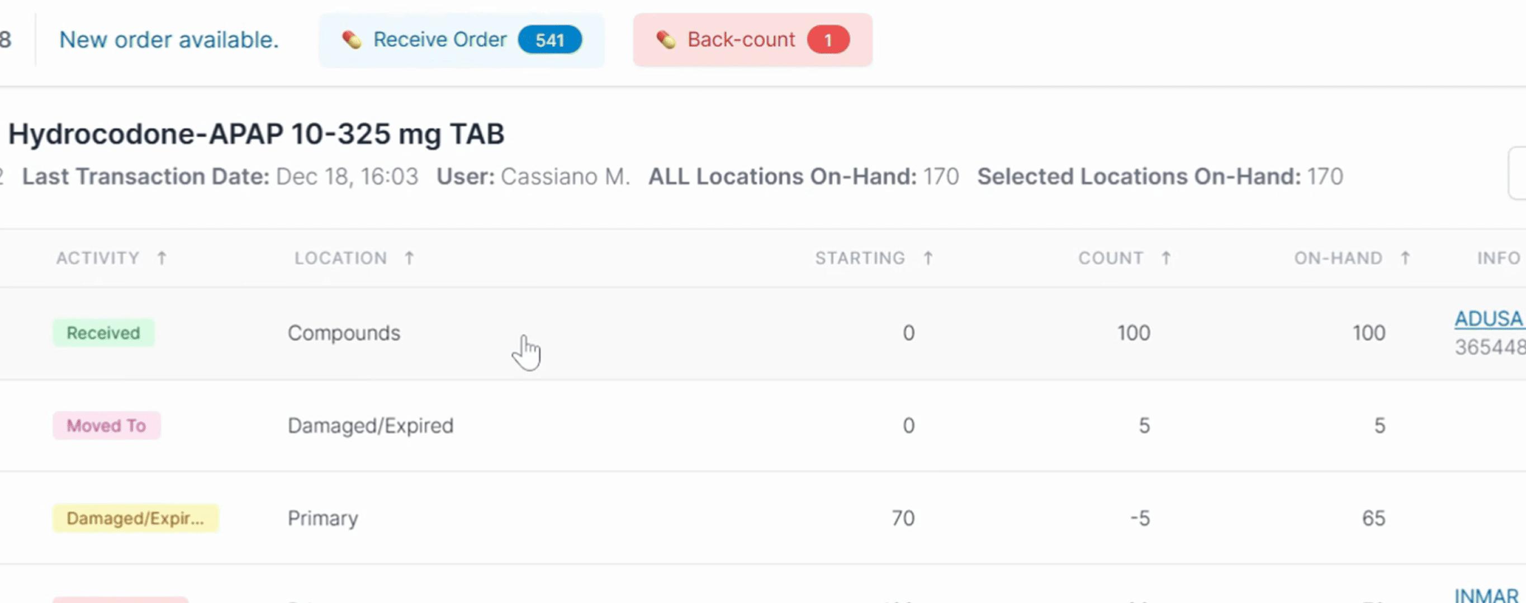Open the INMAR link in Info column
1526x603 pixels.
coord(1487,595)
